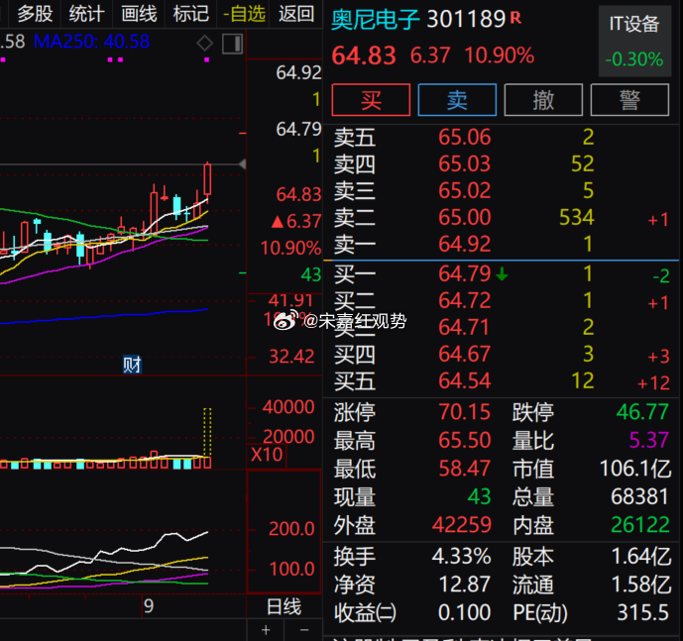Select buy-three price 64.71

pos(464,328)
